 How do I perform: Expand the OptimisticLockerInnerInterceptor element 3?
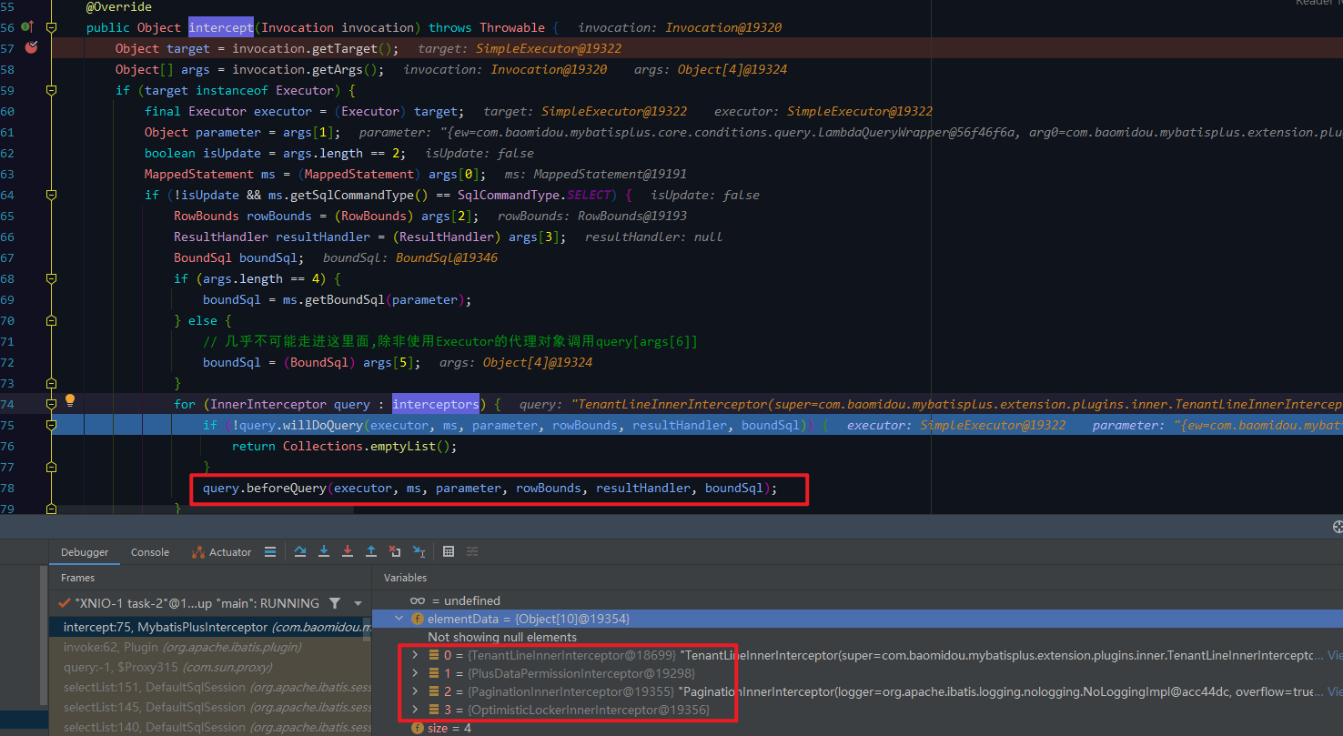tap(415, 710)
